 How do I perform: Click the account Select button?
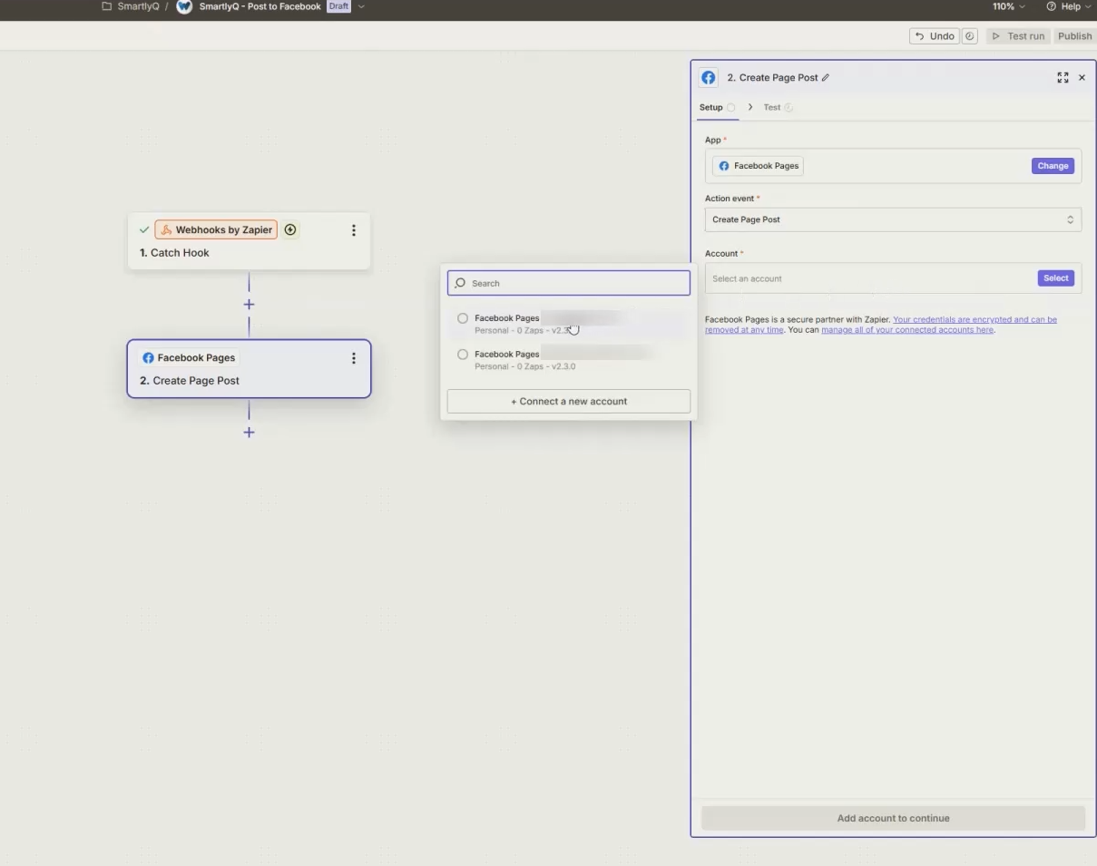[x=1055, y=278]
